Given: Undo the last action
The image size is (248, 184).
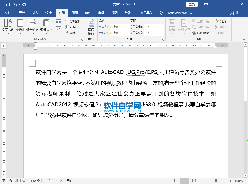Looking at the screenshot, I should [15, 4].
